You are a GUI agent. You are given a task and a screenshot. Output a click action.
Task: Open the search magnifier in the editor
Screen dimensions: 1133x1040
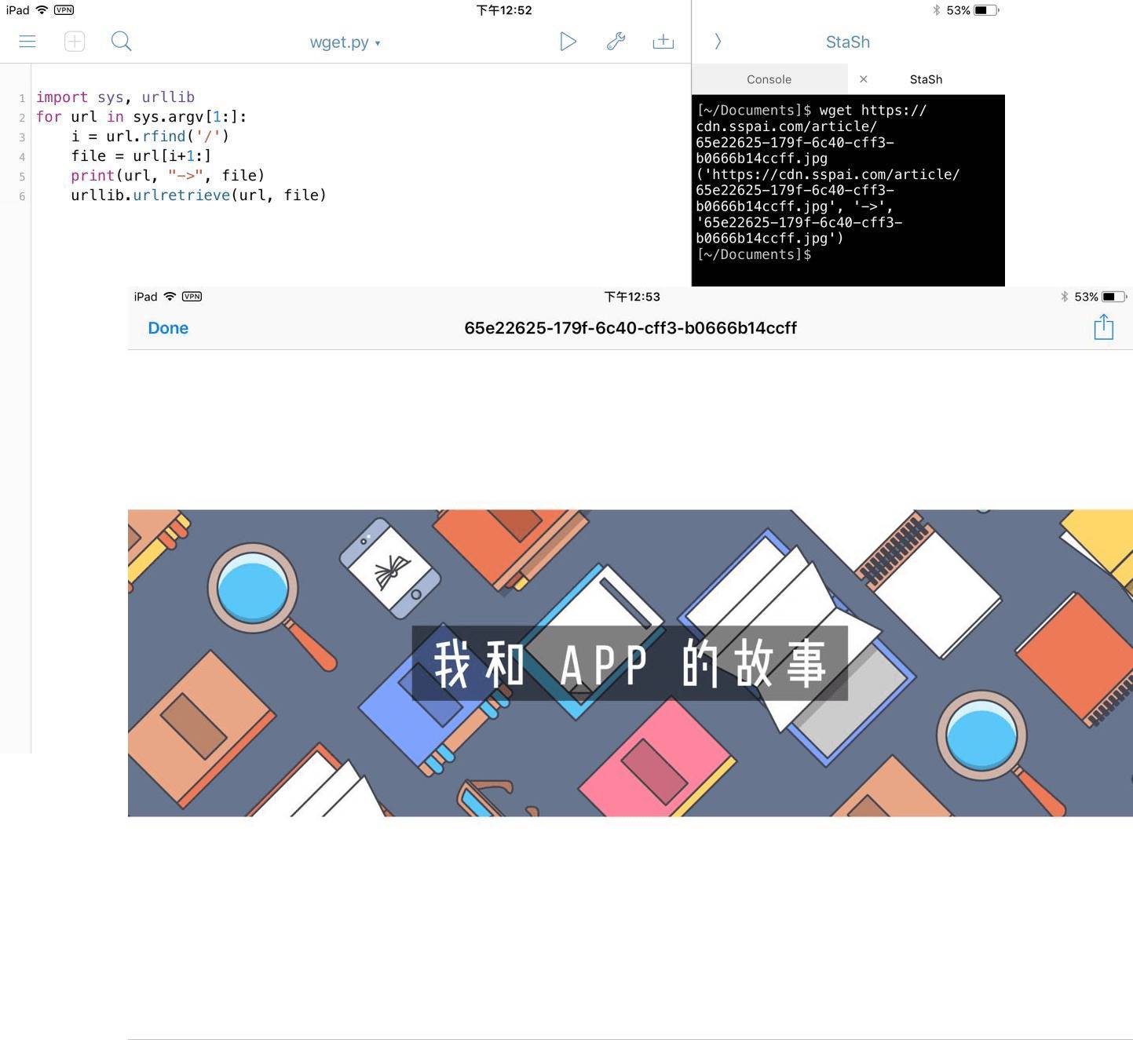pyautogui.click(x=121, y=42)
